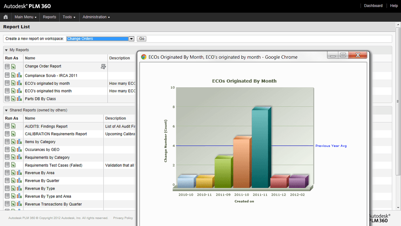
Task: Run Items by Category as table
Action: pos(7,142)
